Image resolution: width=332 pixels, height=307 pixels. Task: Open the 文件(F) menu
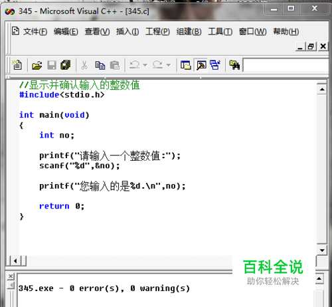[x=35, y=32]
